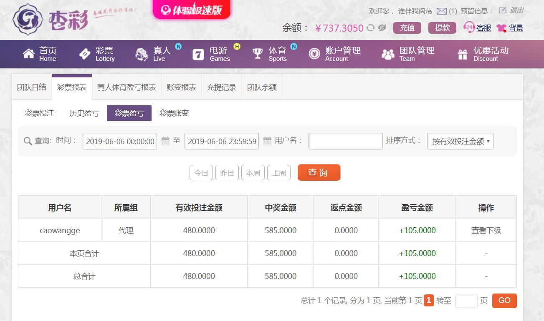Click the 用户名 username input field
The height and width of the screenshot is (321, 544).
click(346, 141)
